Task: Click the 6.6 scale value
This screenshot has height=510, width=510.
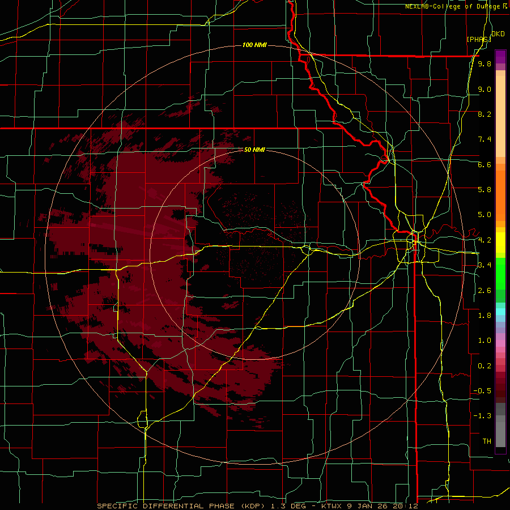Action: point(484,164)
